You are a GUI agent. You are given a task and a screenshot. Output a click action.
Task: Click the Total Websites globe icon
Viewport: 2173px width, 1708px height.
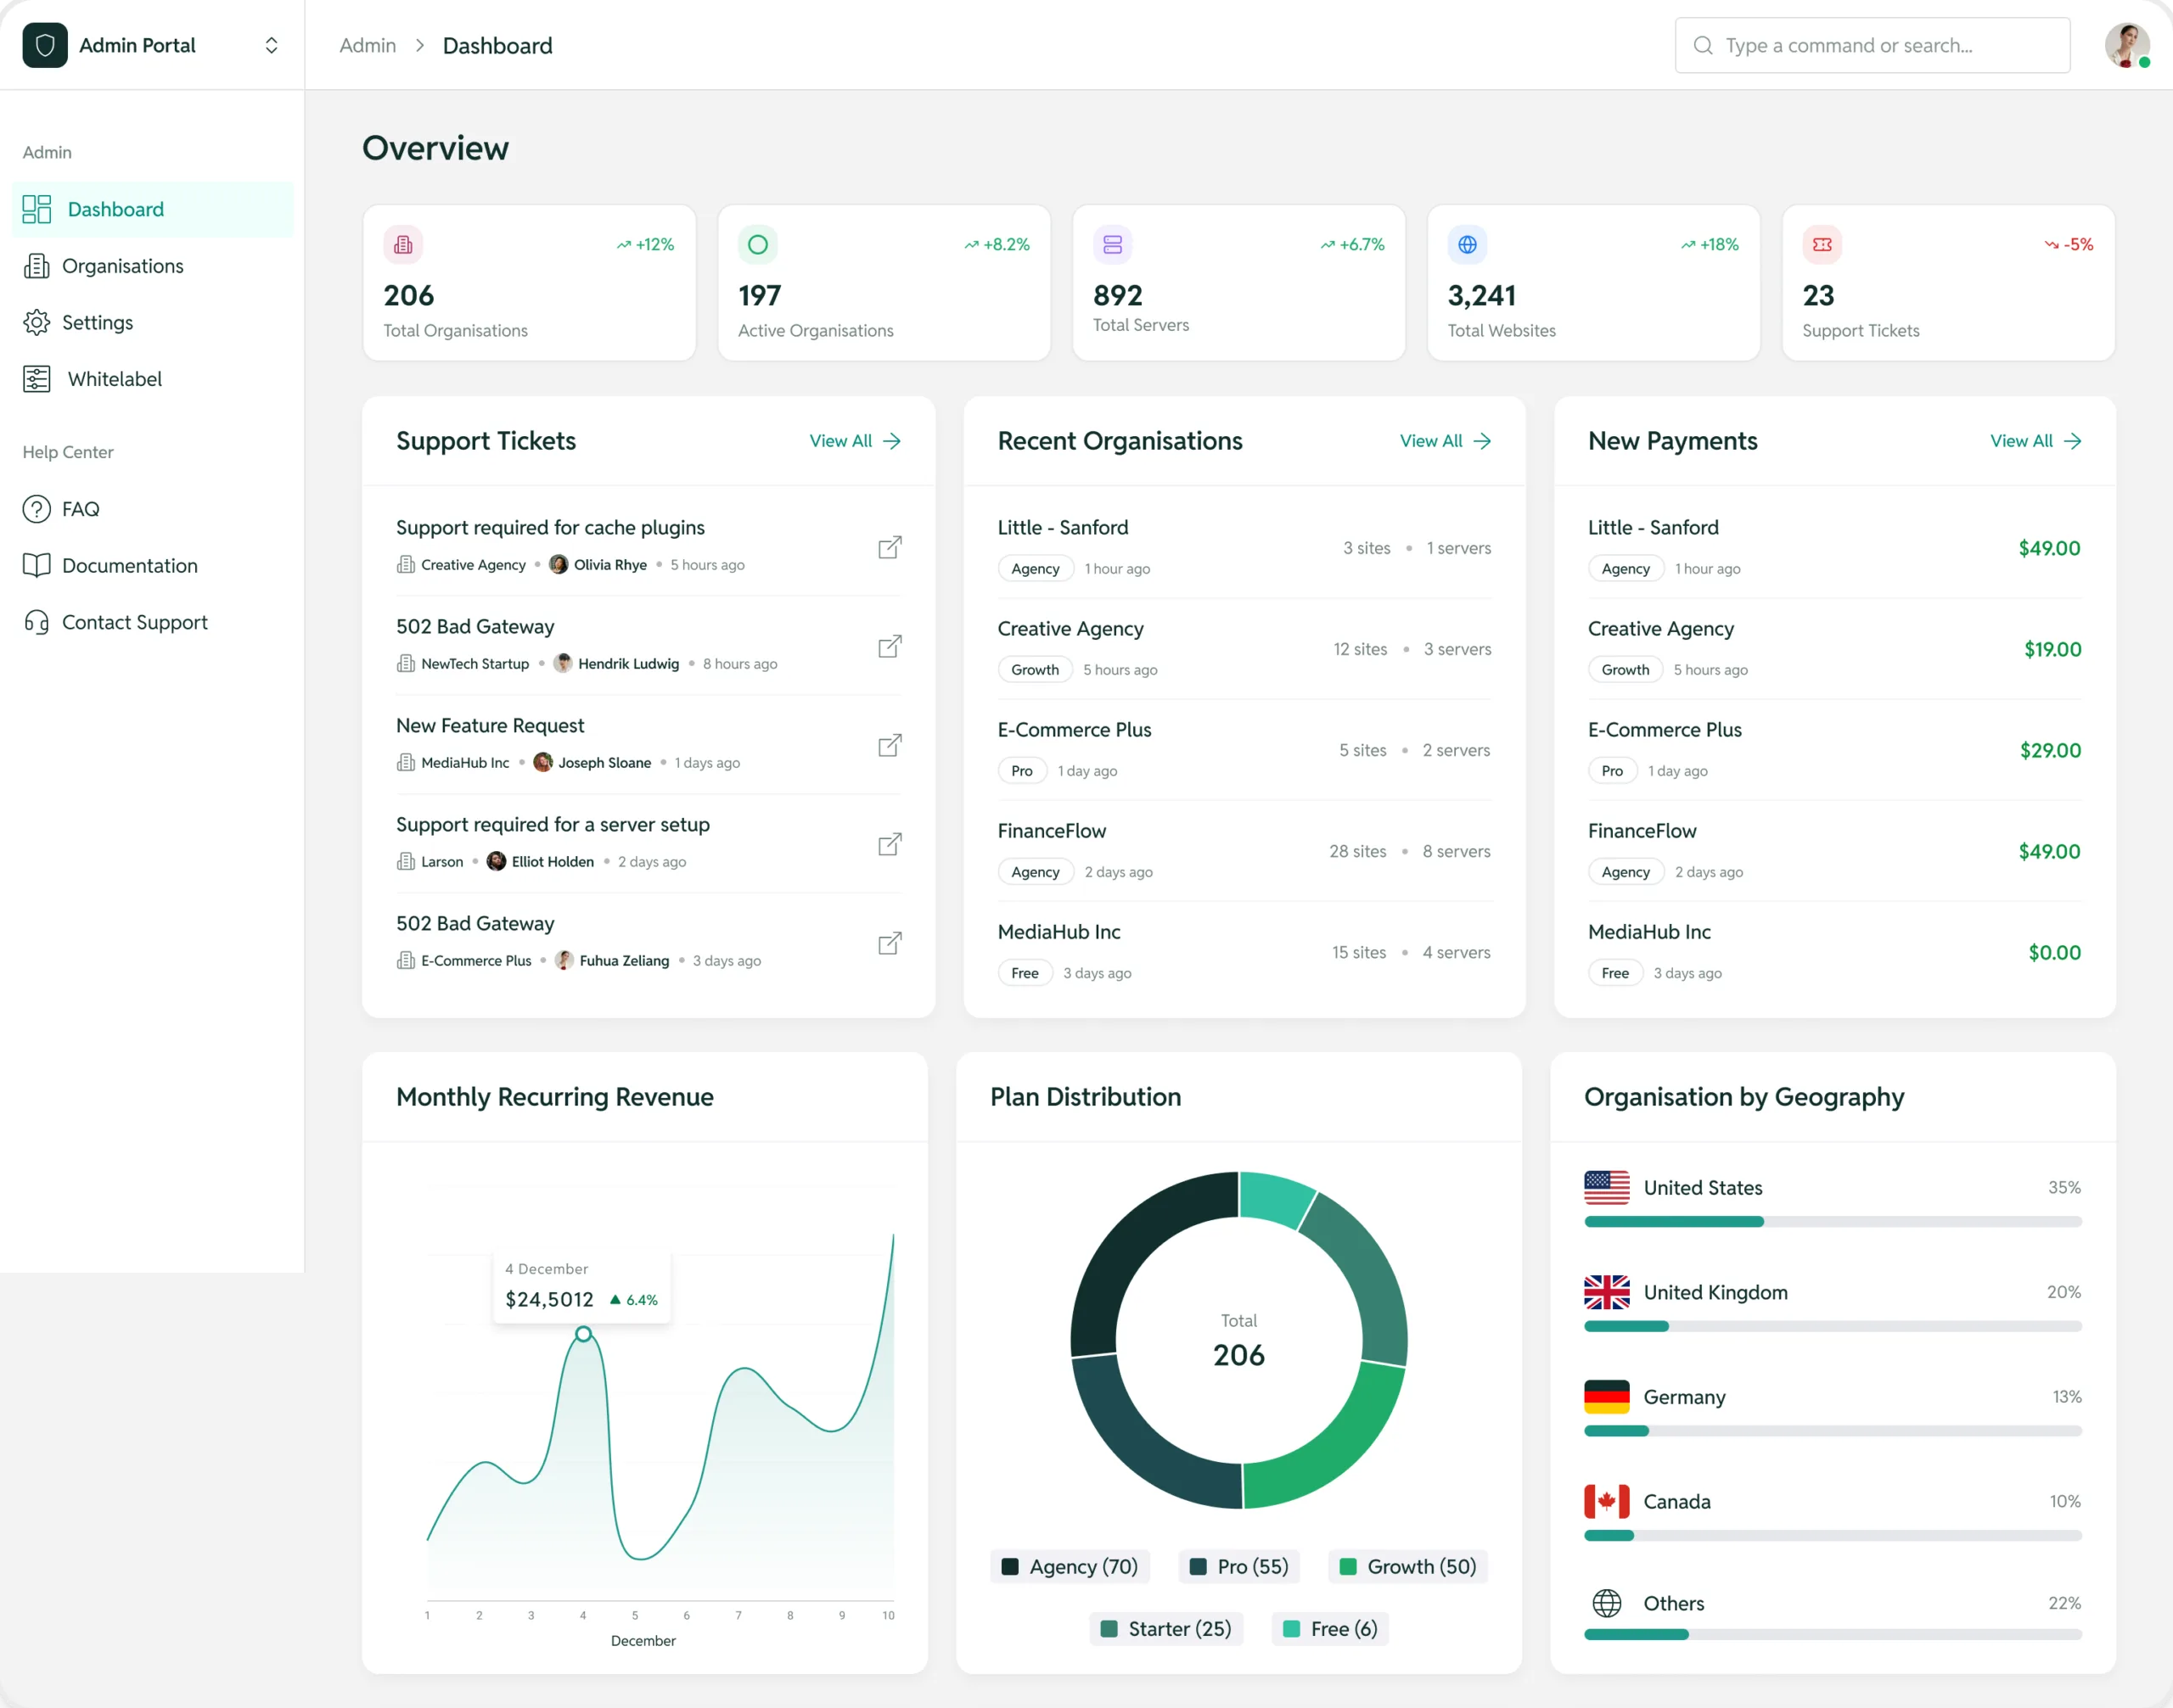1467,243
